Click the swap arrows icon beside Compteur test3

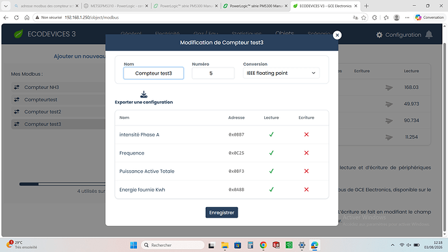(17, 124)
